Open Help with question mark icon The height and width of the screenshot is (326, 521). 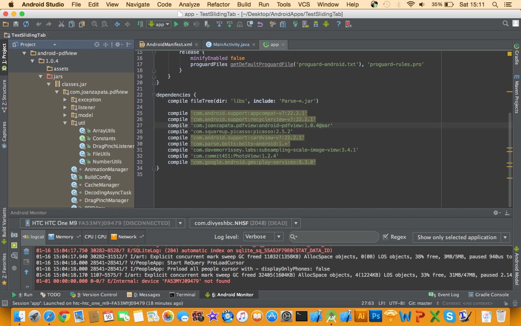(x=338, y=24)
